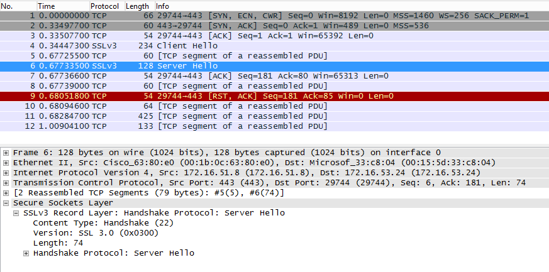
Task: Collapse the Secure Sockets Layer node
Action: [6, 203]
